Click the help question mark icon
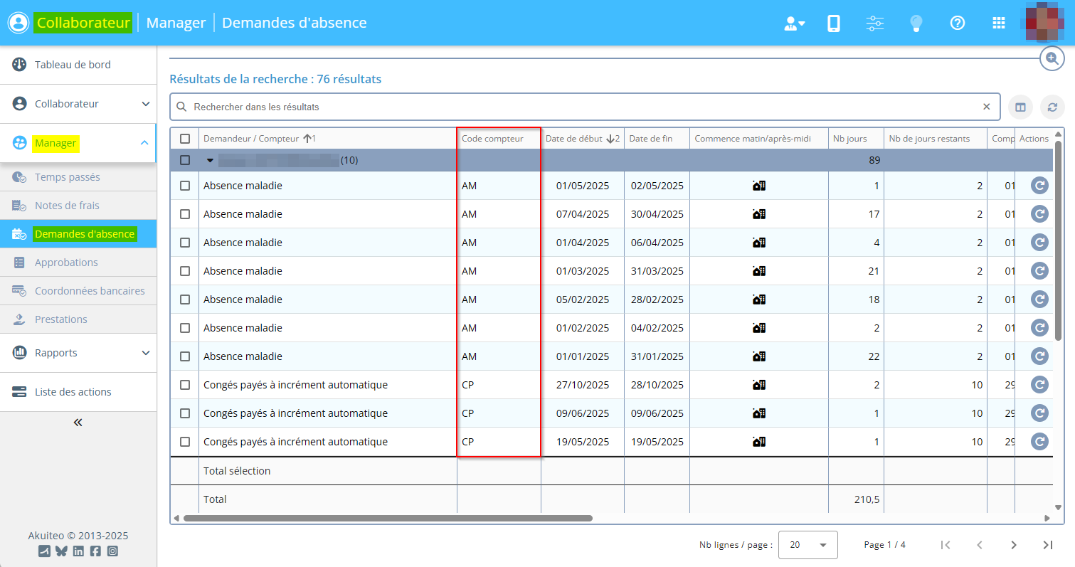This screenshot has height=567, width=1075. pos(958,23)
